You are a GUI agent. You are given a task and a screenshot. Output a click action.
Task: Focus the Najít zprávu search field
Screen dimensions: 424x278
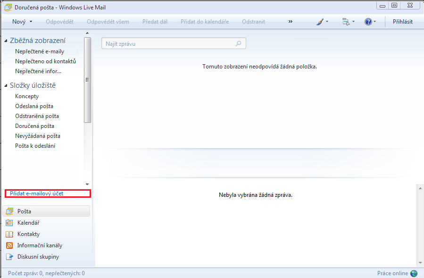(174, 43)
